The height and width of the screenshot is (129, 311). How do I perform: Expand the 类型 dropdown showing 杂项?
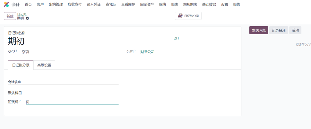64,52
